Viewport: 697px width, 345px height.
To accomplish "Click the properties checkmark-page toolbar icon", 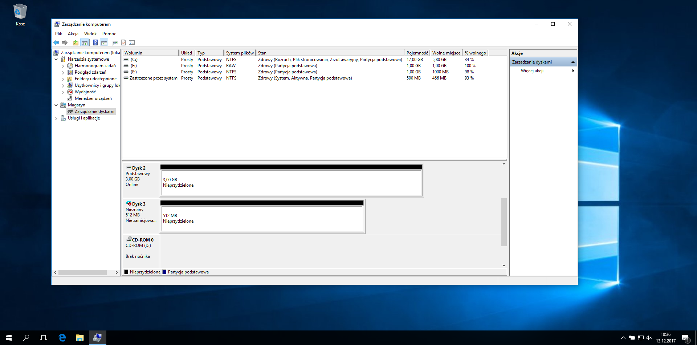I will pyautogui.click(x=123, y=43).
